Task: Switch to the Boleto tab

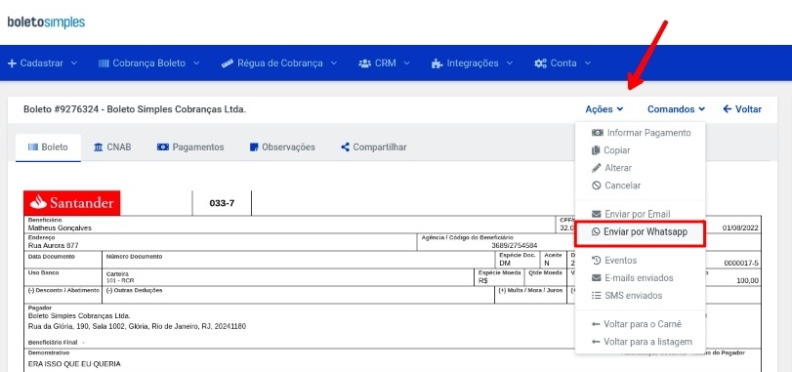Action: (x=48, y=147)
